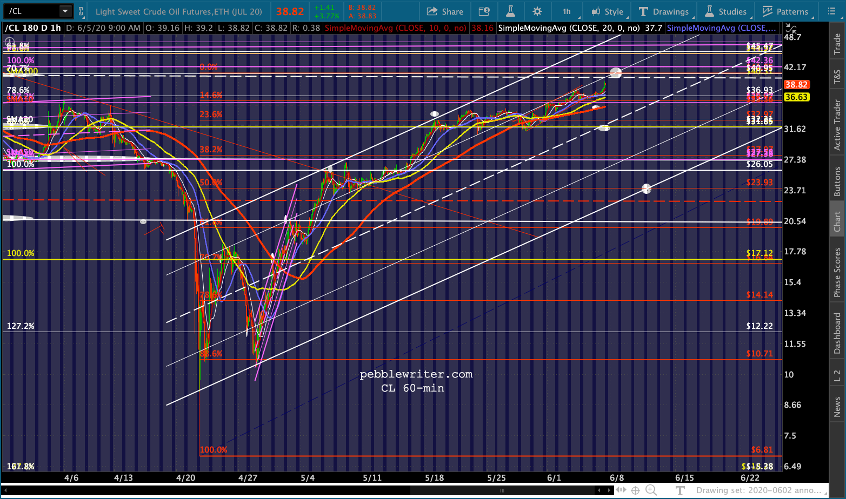Click the red 38.2% retracement label
846x499 pixels.
pyautogui.click(x=211, y=150)
